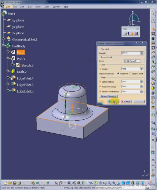
Task: Click the Select arrow tool in right toolbar
Action: coord(153,13)
